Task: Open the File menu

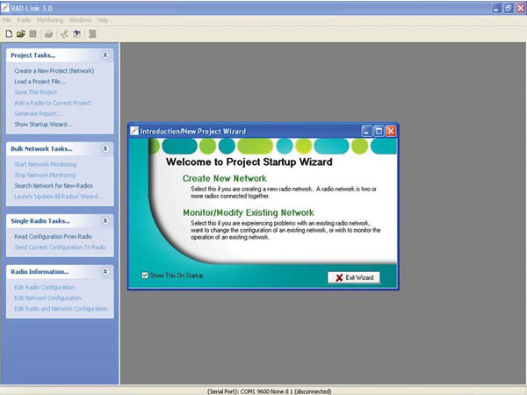Action: click(7, 20)
